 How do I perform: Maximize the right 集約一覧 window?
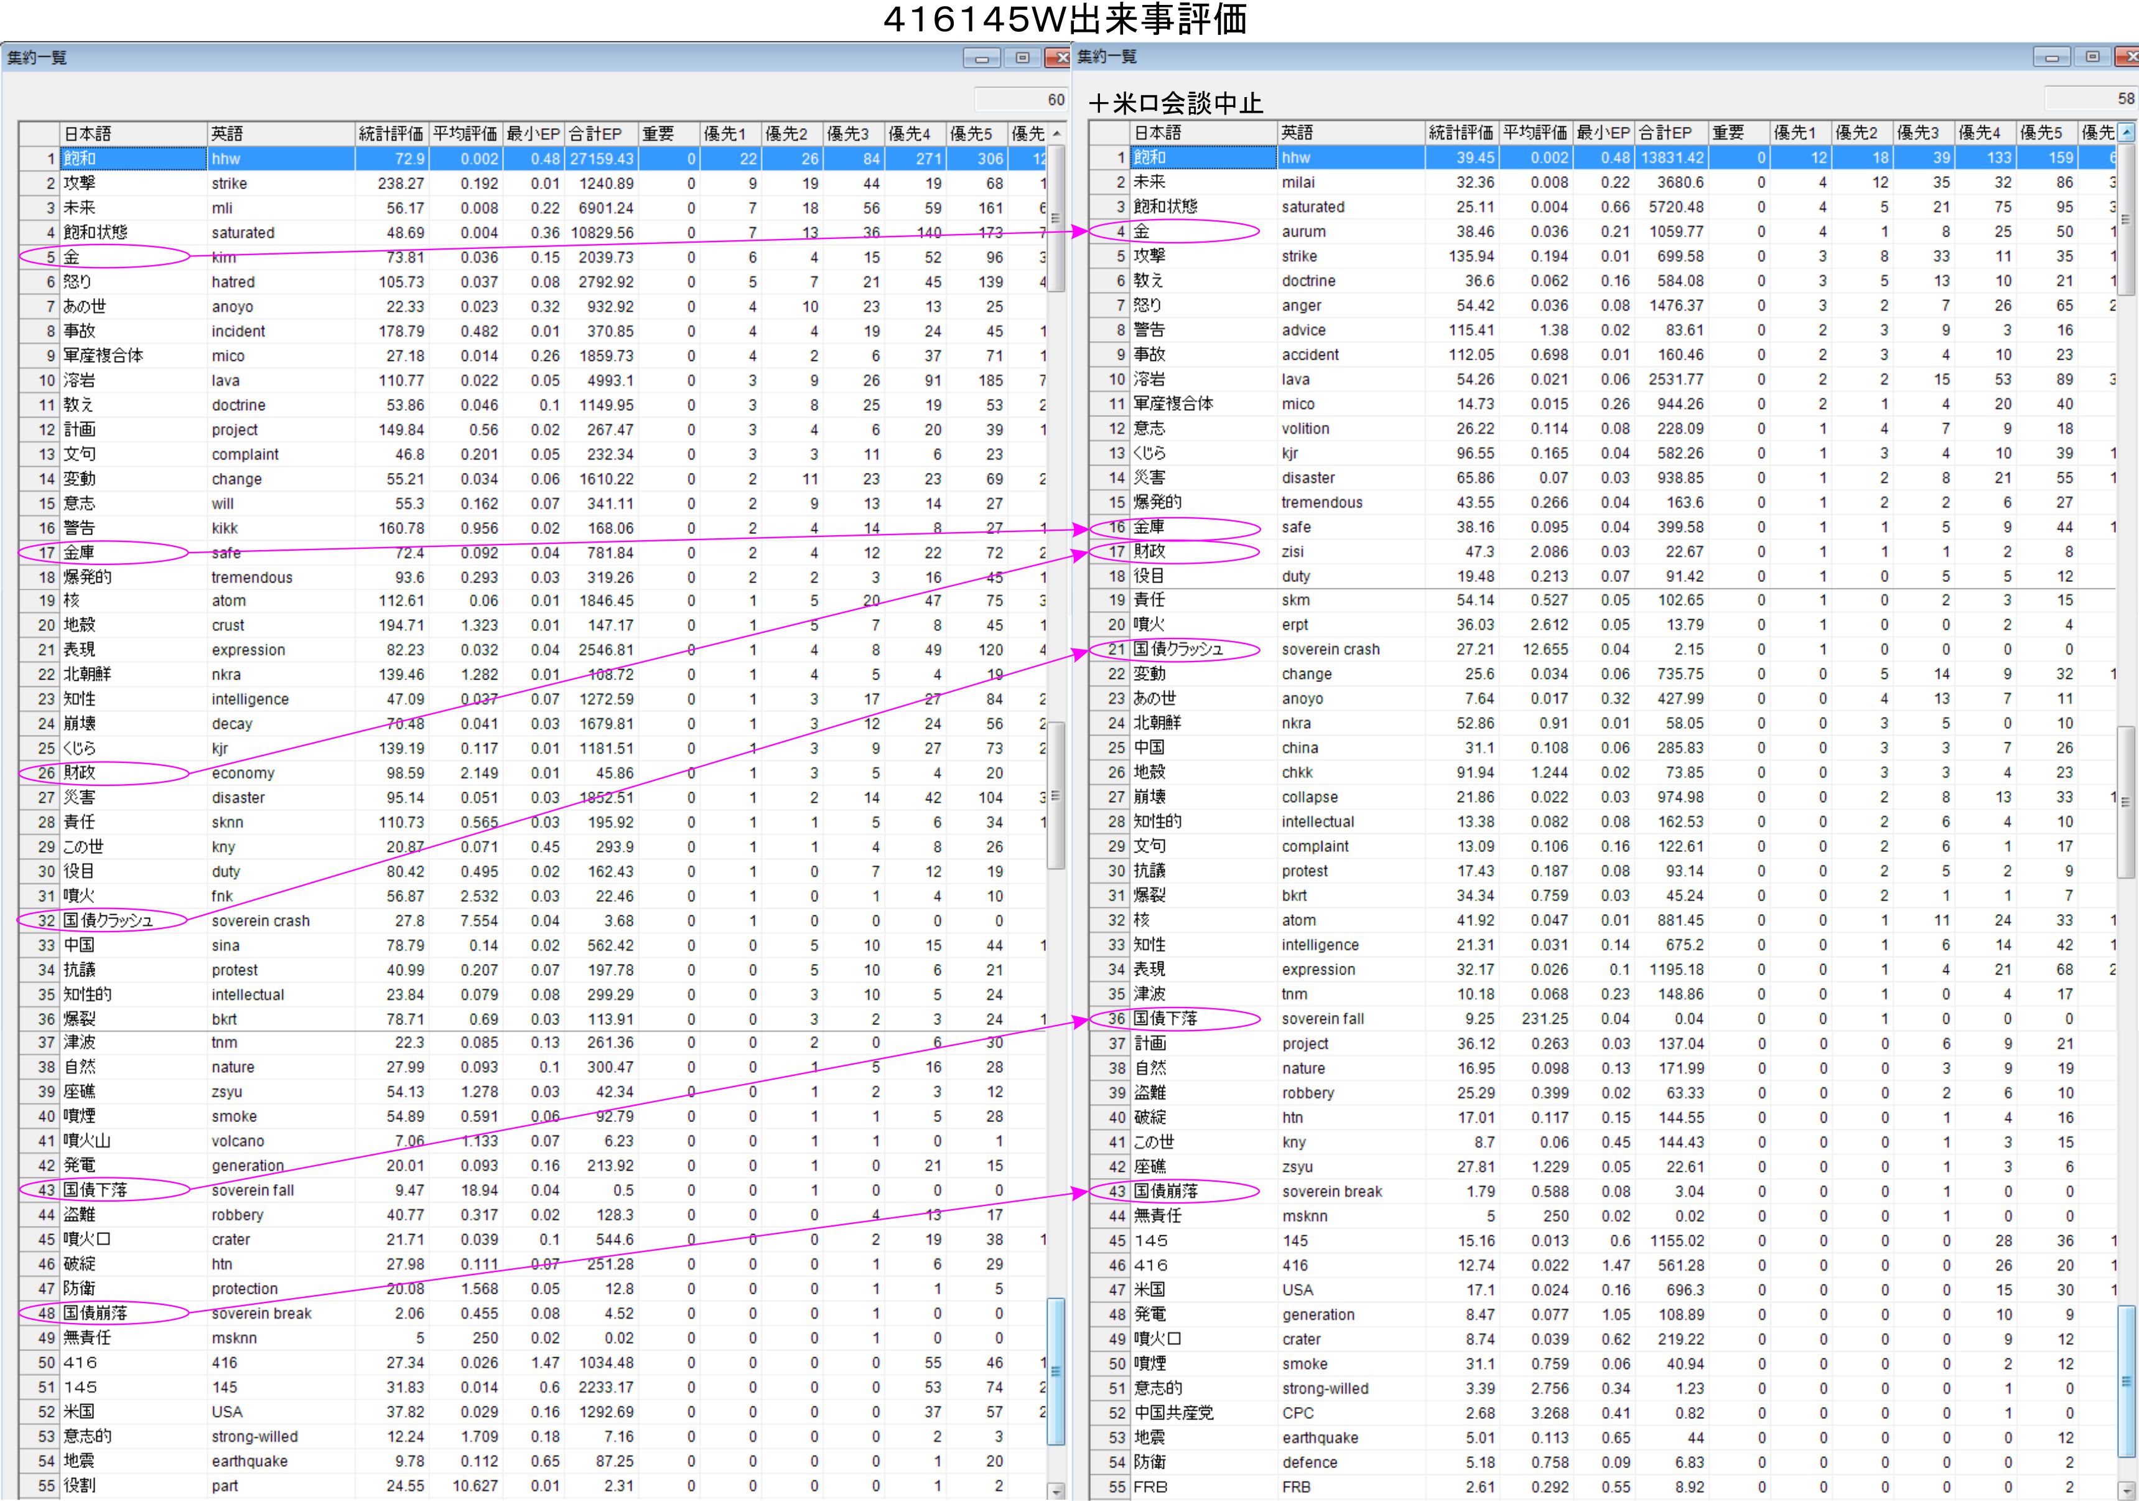tap(2092, 58)
